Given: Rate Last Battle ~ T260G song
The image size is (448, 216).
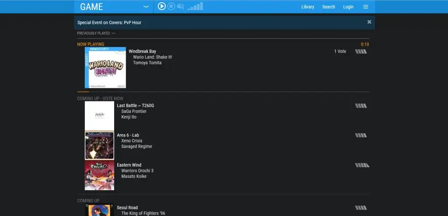Looking at the screenshot, I should (361, 106).
